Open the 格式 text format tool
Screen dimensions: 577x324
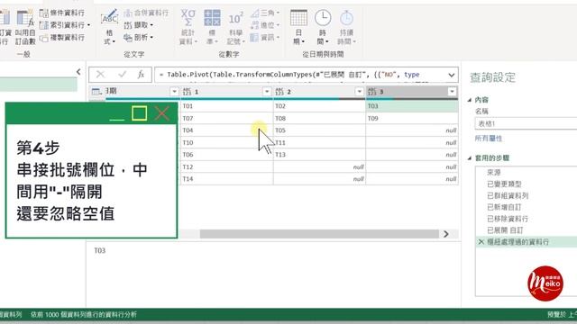(x=109, y=28)
